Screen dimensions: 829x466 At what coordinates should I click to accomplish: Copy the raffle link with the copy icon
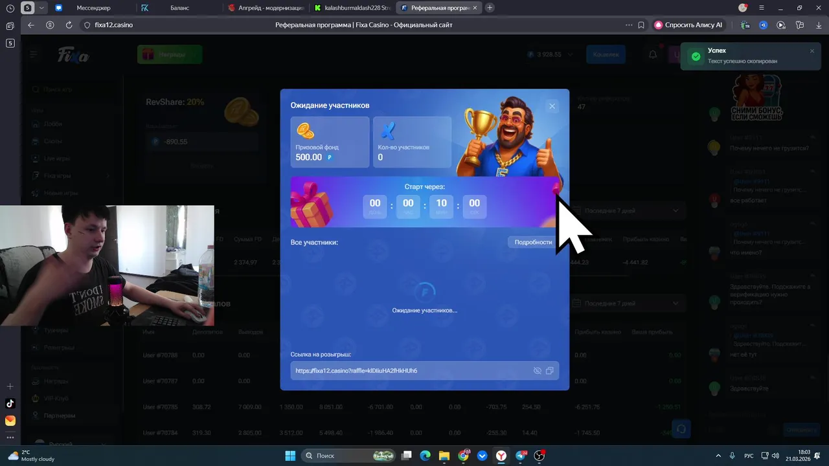point(550,371)
